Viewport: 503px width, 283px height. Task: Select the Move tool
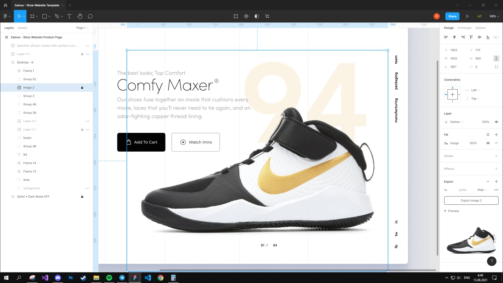click(x=18, y=17)
